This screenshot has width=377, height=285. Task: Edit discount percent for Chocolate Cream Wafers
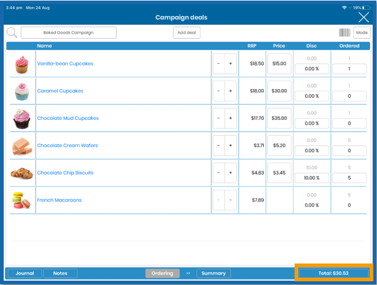coord(312,150)
